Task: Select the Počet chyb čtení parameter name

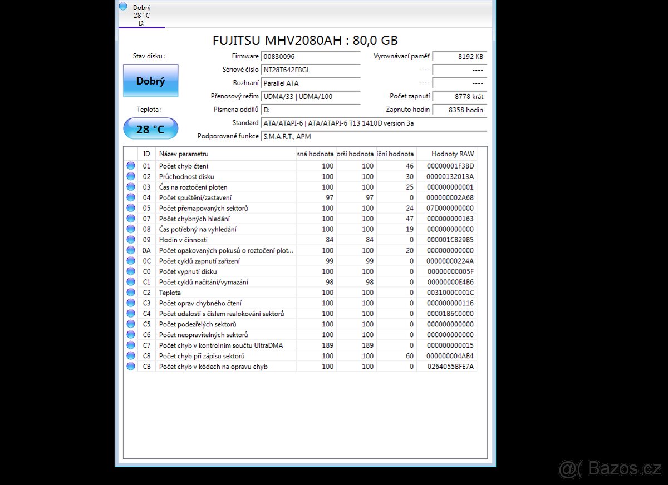Action: click(x=184, y=166)
